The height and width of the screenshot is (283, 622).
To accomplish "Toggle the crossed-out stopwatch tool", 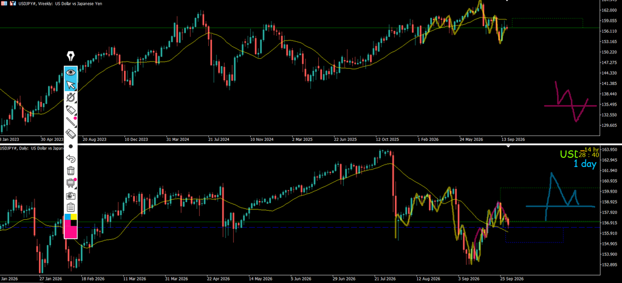I will point(70,98).
